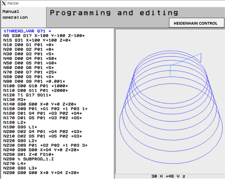Select the Manual operation mode panel
The height and width of the screenshot is (179, 225).
click(x=24, y=14)
